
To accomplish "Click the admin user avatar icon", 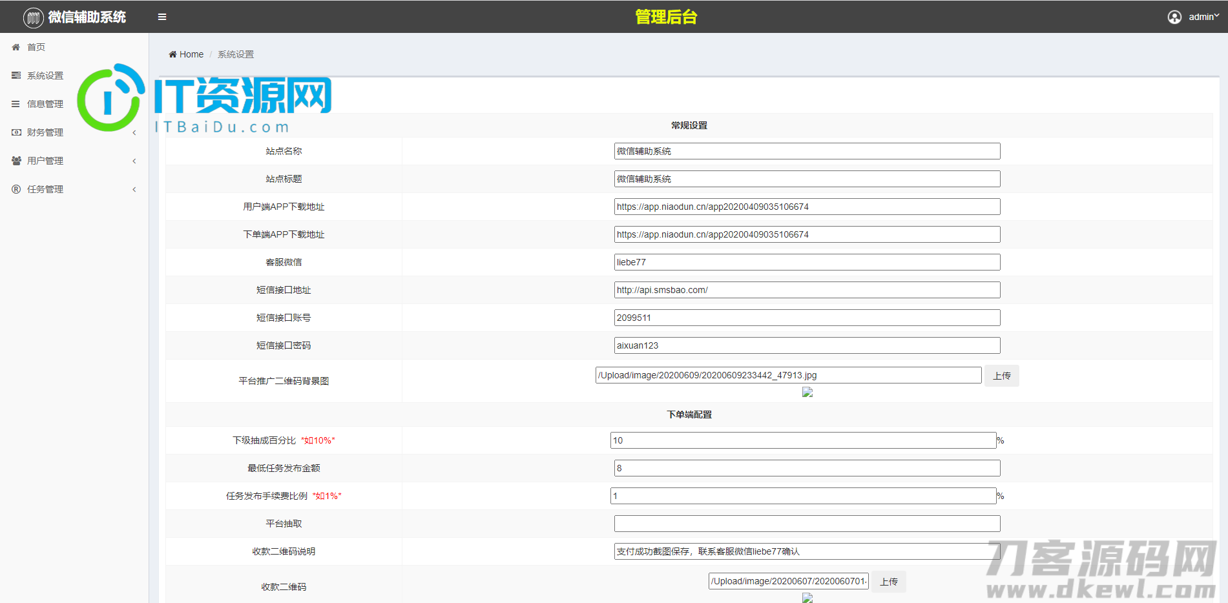I will coord(1174,17).
